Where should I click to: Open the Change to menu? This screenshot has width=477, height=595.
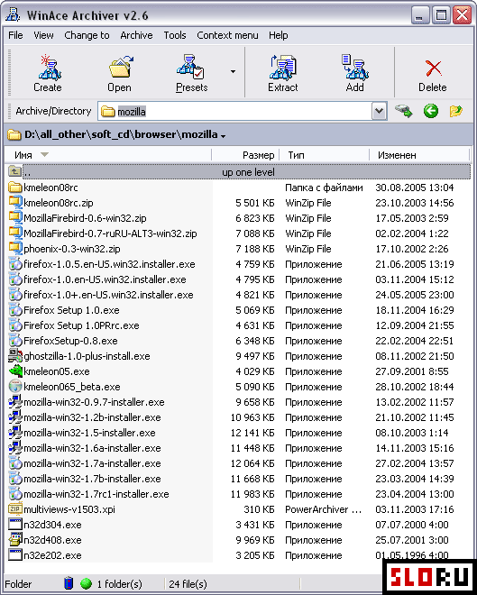pos(87,35)
